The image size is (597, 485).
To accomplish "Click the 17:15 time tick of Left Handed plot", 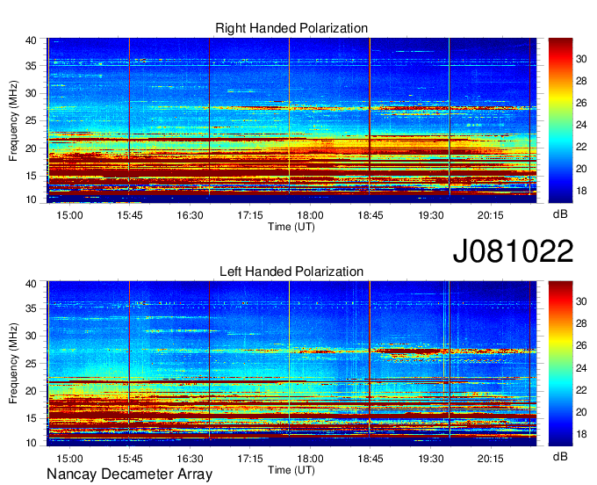I will point(250,459).
